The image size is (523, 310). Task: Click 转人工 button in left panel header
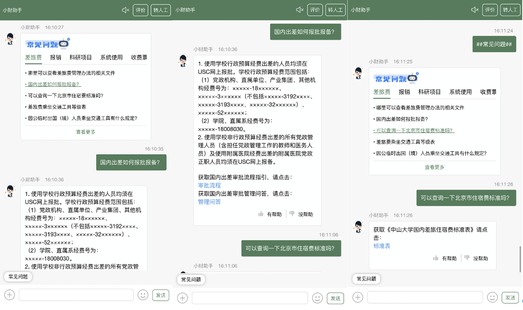(x=160, y=10)
